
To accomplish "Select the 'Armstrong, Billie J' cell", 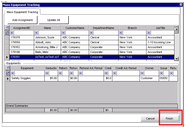I will click(47, 47).
